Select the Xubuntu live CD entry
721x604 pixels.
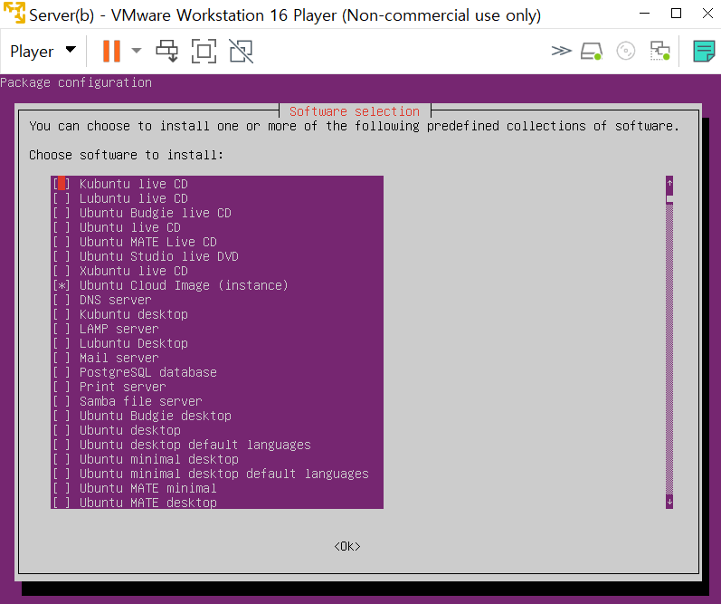point(133,271)
